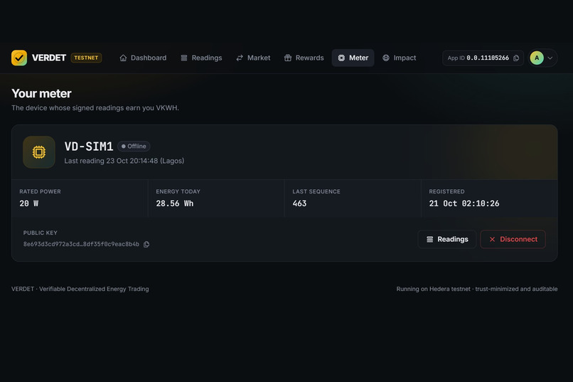Screen dimensions: 573x382
Task: Select the Meter tab
Action: point(353,58)
